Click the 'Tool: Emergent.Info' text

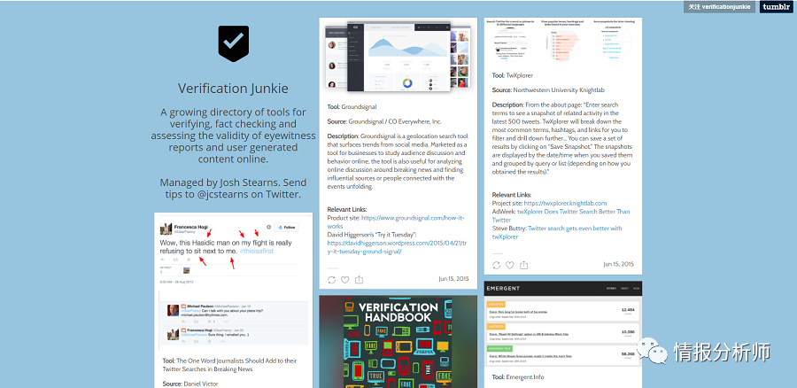coord(518,377)
